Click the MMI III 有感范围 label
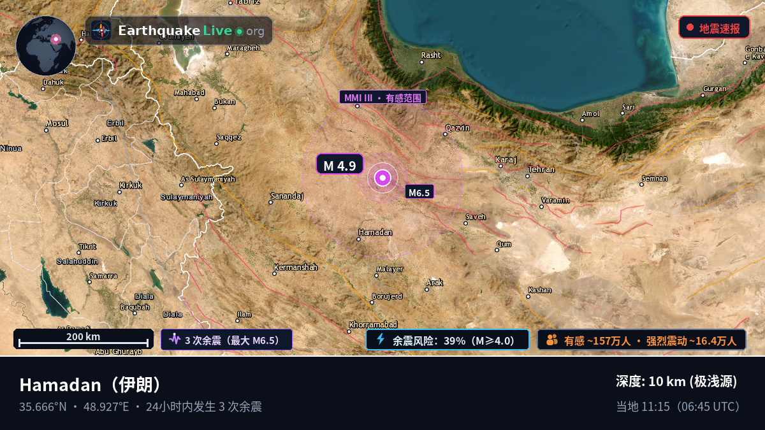This screenshot has width=765, height=430. click(383, 97)
